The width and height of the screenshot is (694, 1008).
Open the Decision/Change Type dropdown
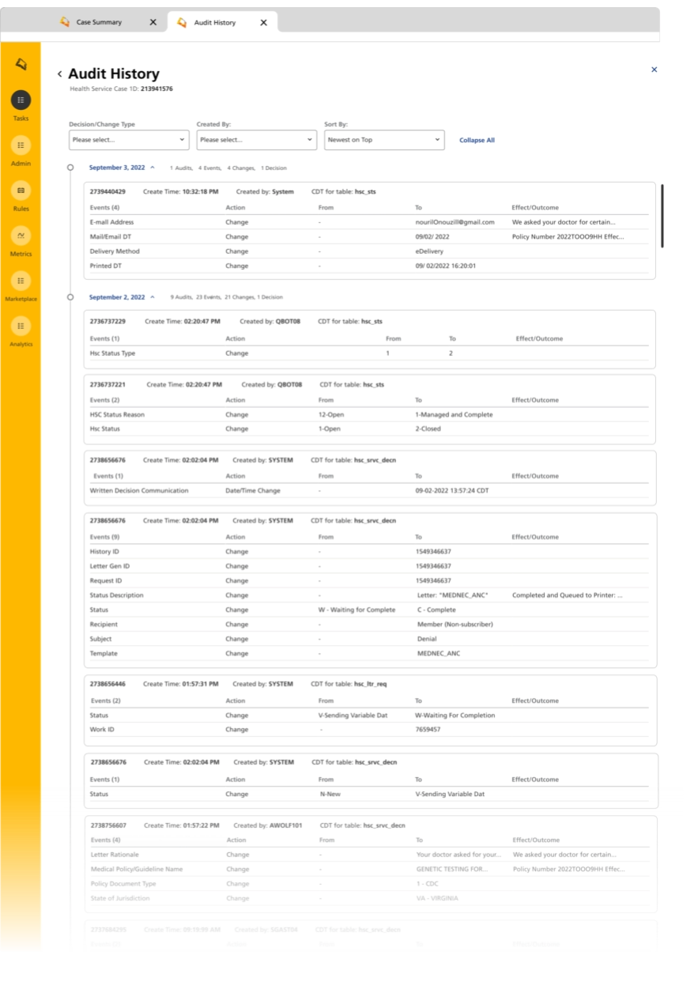click(128, 140)
